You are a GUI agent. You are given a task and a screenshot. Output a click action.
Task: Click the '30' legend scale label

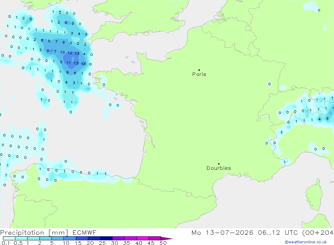(x=114, y=243)
